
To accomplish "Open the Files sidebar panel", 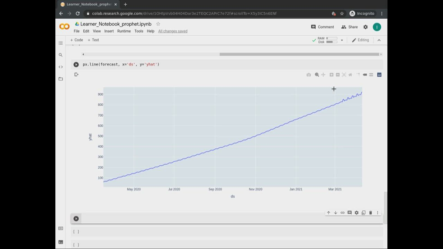I will click(x=61, y=79).
